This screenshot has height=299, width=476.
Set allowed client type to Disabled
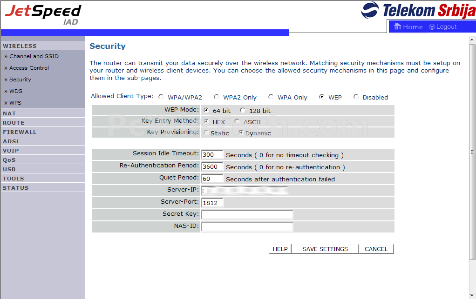point(356,97)
